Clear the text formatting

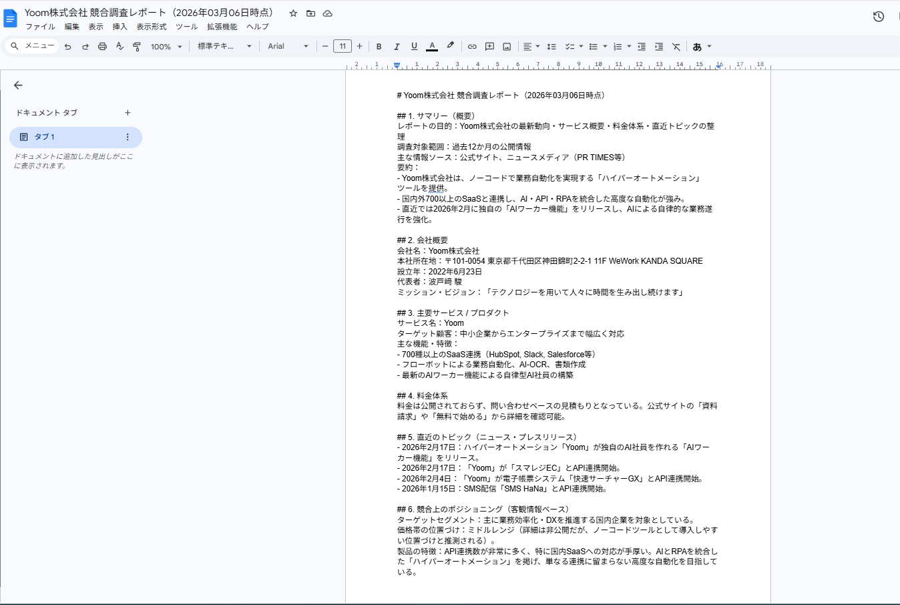coord(676,47)
